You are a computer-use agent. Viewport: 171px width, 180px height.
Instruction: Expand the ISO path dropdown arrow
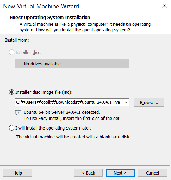click(x=126, y=102)
